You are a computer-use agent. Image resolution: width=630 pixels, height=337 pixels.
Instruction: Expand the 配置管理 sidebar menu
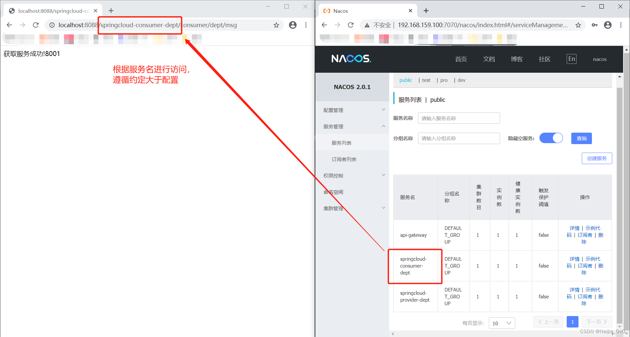(352, 110)
